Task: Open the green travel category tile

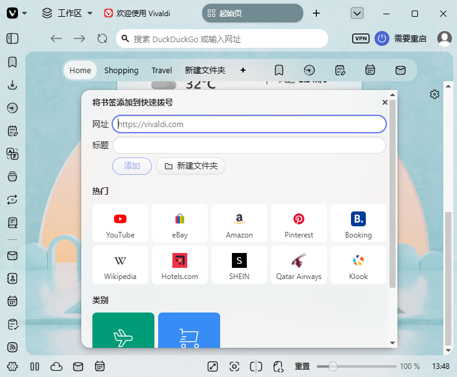Action: click(x=123, y=330)
